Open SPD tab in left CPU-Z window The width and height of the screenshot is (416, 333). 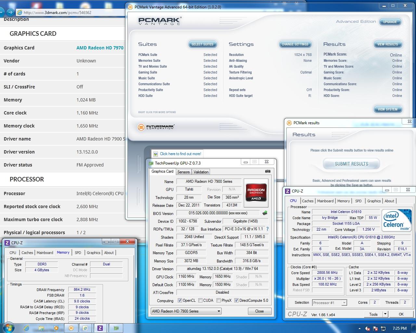(78, 253)
